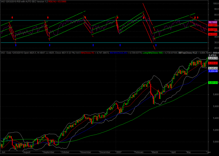Click the red down arrow above November RSI peak
This screenshot has height=156, width=219.
[x=85, y=17]
